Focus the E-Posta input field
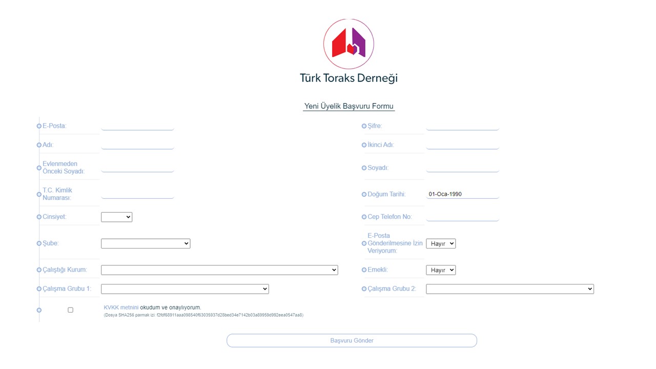 (x=137, y=126)
